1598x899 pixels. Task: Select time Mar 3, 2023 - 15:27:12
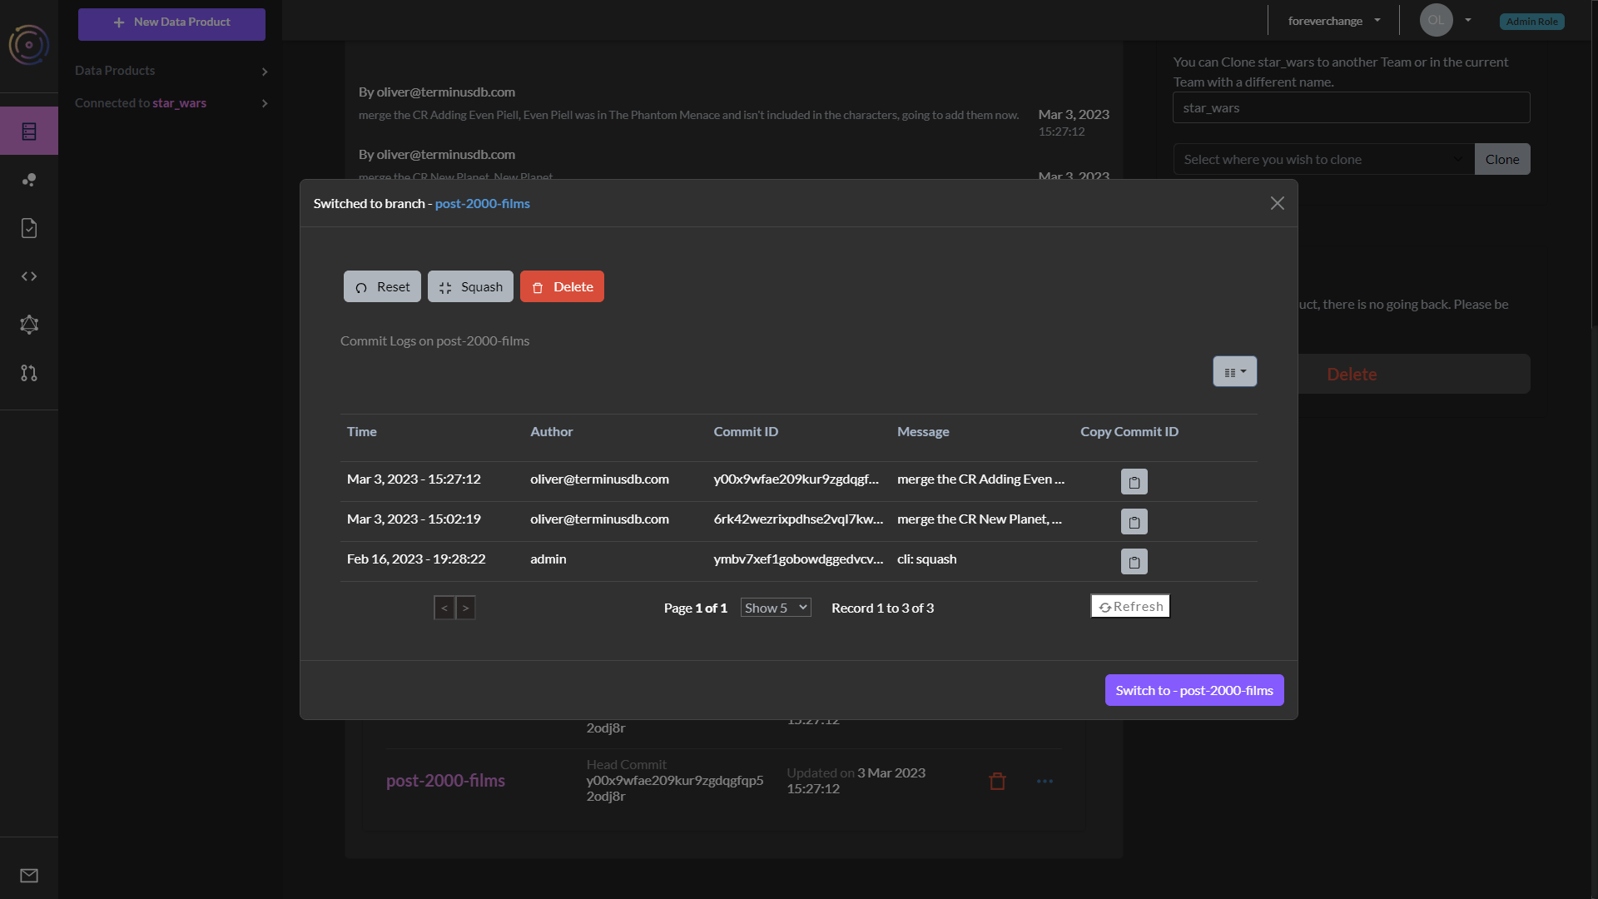pos(414,479)
